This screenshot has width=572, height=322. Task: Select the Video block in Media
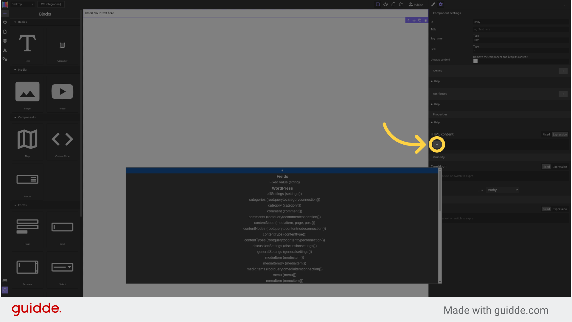coord(62,95)
